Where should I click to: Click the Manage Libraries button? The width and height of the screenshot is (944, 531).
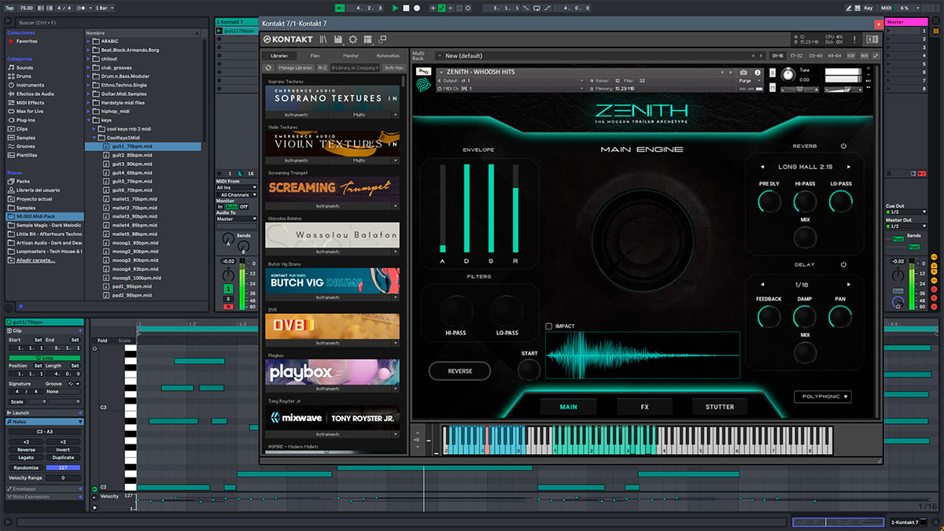point(295,68)
